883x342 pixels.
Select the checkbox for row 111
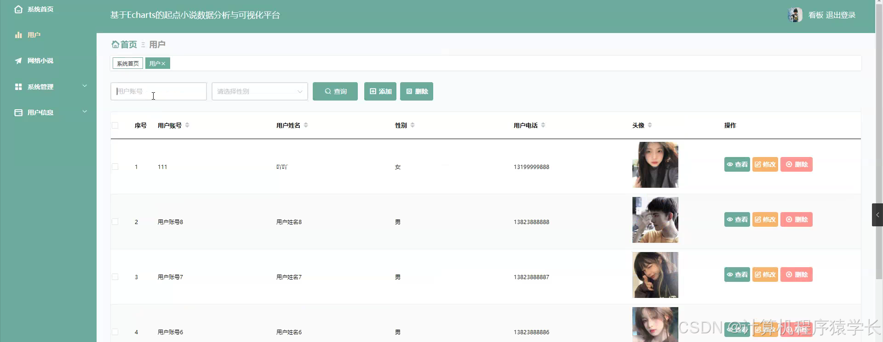pos(115,167)
